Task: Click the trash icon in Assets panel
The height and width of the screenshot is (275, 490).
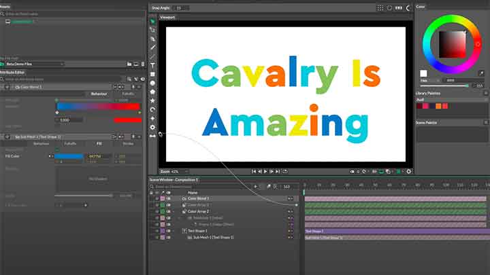Action: point(143,64)
